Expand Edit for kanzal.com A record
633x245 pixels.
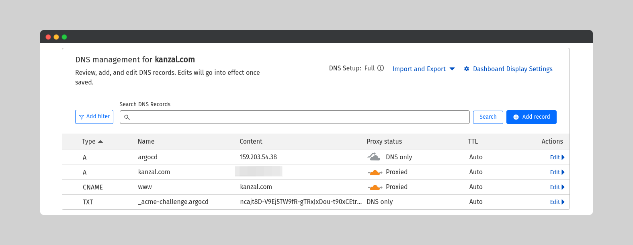pos(557,172)
